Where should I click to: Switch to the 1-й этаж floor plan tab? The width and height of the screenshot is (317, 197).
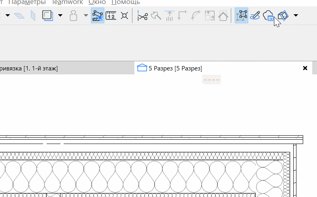67,68
